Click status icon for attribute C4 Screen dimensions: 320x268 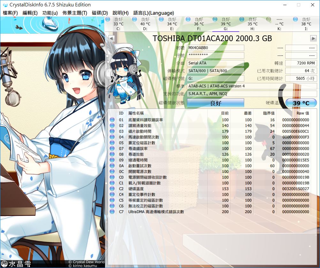click(x=112, y=195)
